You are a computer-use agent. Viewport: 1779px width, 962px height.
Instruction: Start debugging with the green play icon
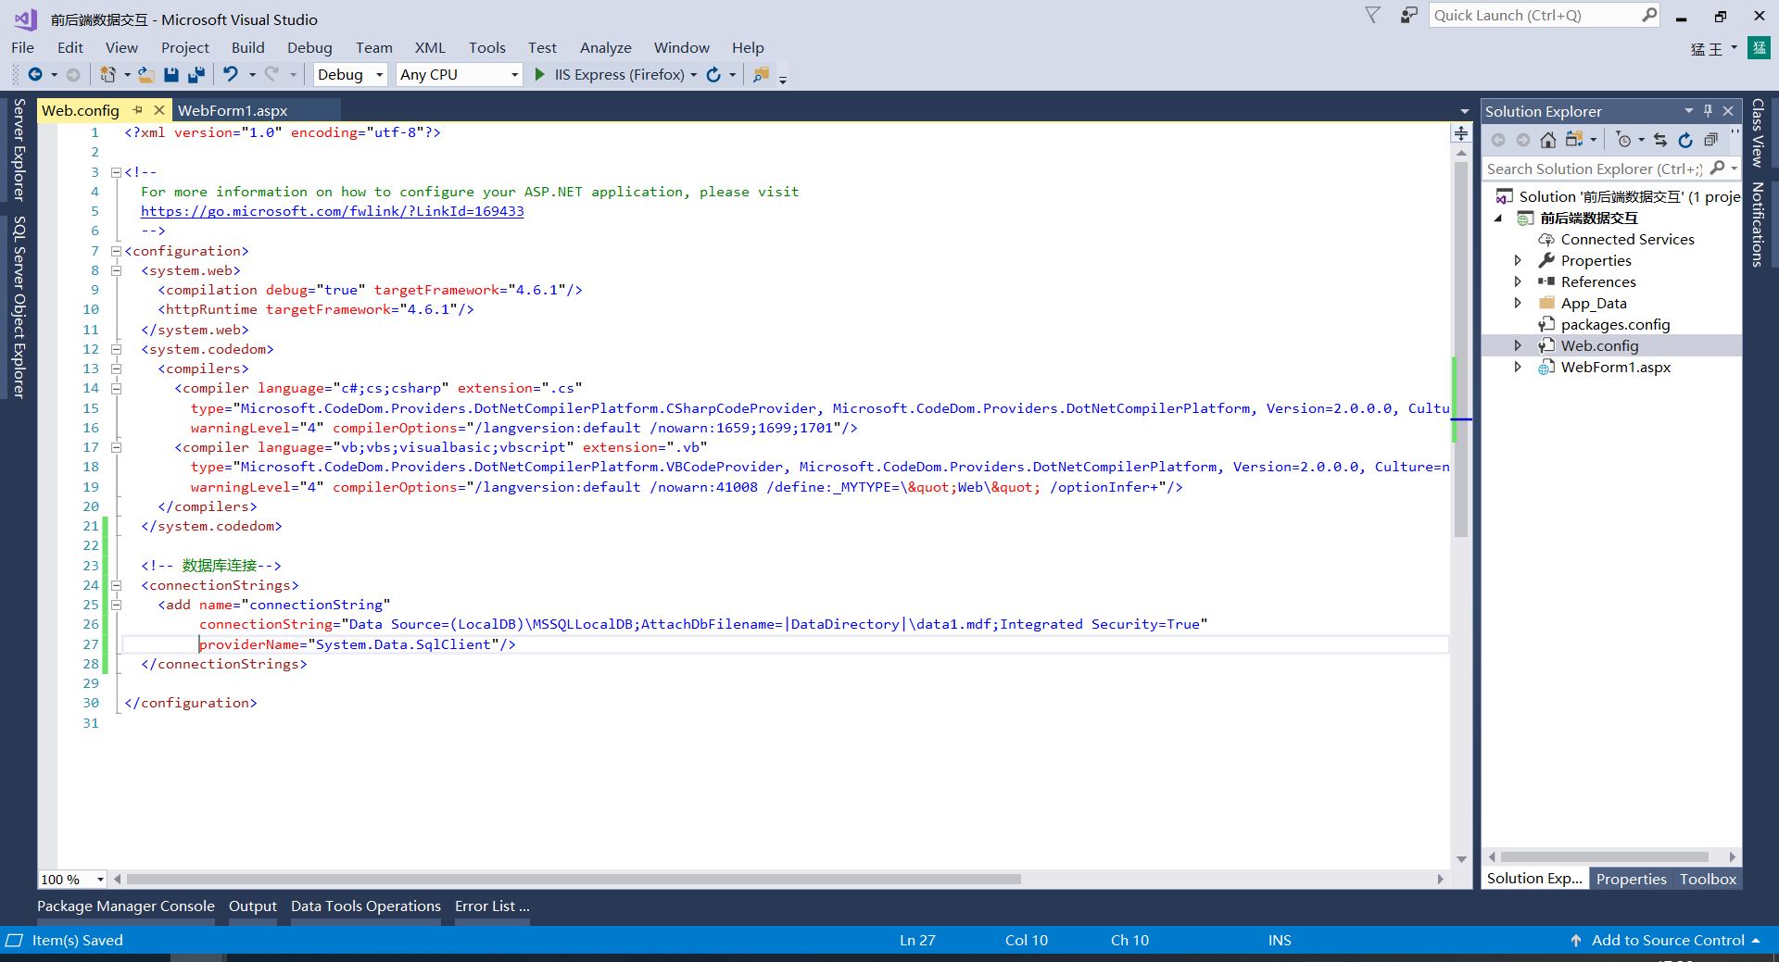(540, 74)
